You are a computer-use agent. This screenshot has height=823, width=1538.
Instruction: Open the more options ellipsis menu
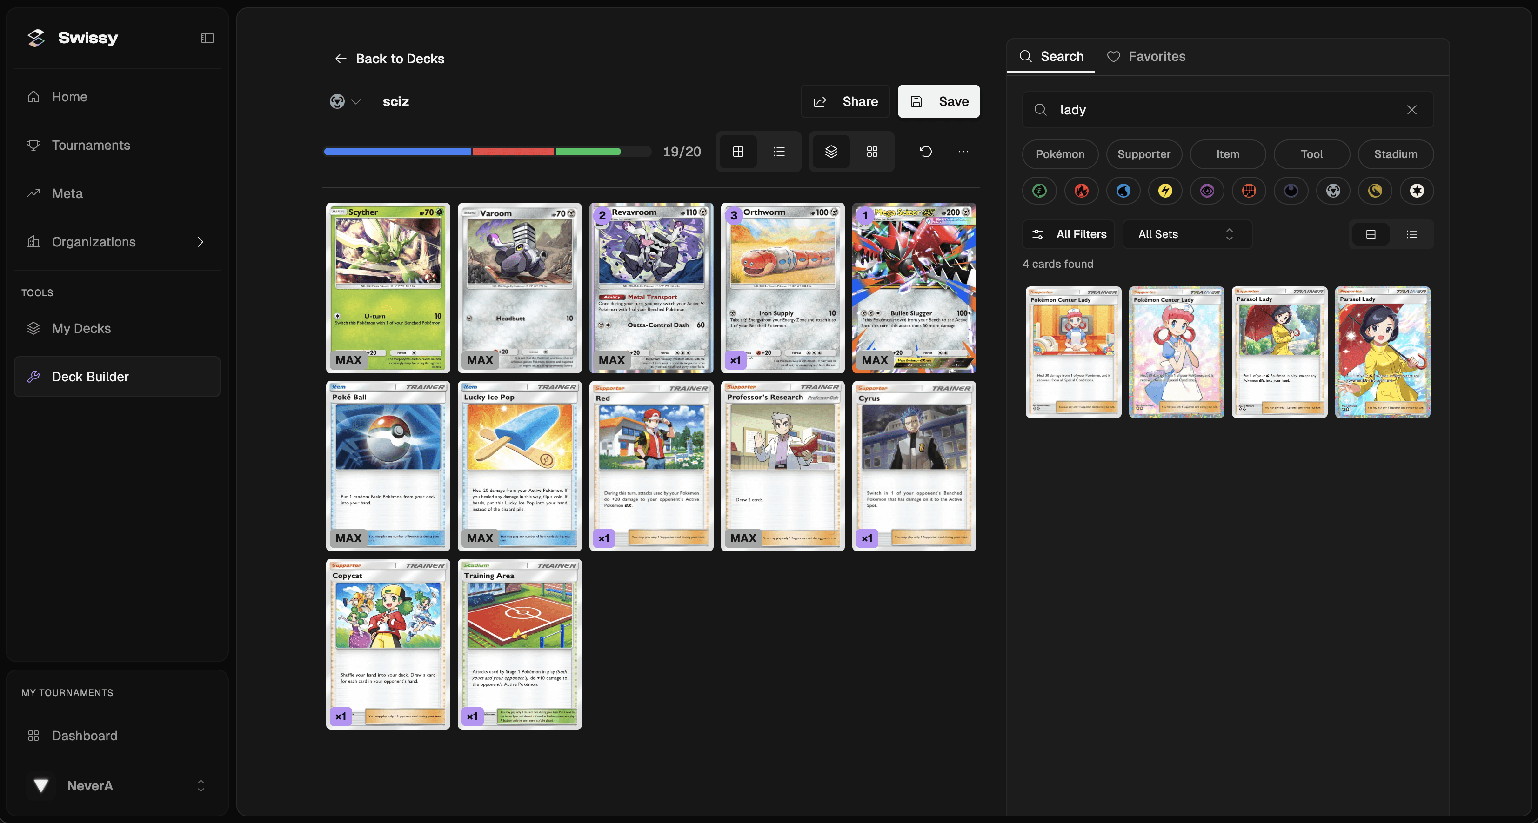(x=963, y=152)
